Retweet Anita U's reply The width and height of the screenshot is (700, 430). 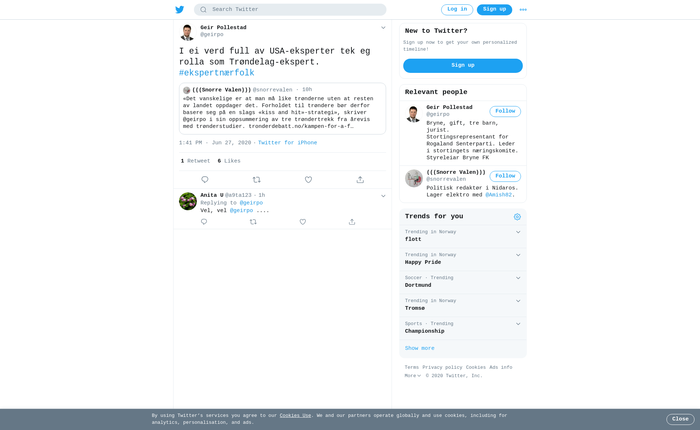click(253, 222)
